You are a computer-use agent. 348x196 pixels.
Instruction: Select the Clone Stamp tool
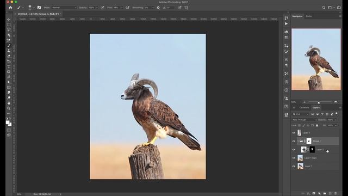click(9, 51)
